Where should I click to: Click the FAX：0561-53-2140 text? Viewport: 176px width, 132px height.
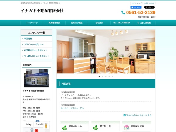pos(31,111)
